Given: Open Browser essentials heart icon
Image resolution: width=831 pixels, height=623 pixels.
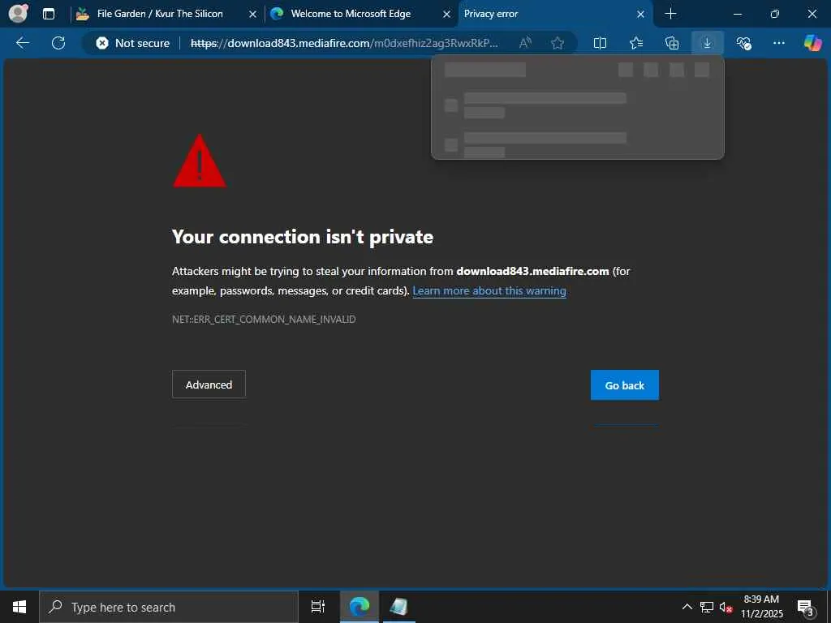Looking at the screenshot, I should [x=743, y=43].
